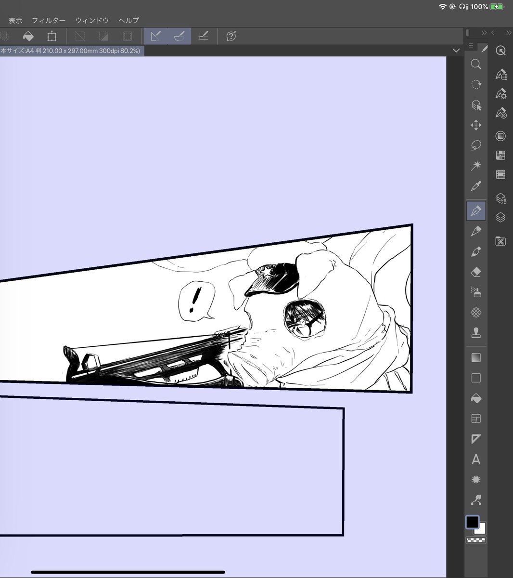
Task: Select the Operation object tool
Action: pyautogui.click(x=476, y=105)
